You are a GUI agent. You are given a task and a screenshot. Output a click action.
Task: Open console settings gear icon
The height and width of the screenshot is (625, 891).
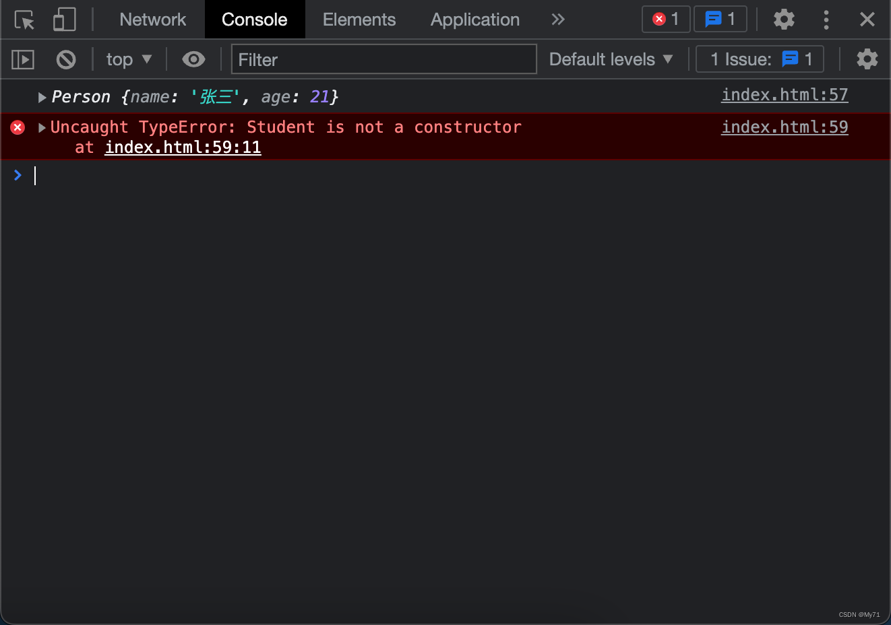867,60
